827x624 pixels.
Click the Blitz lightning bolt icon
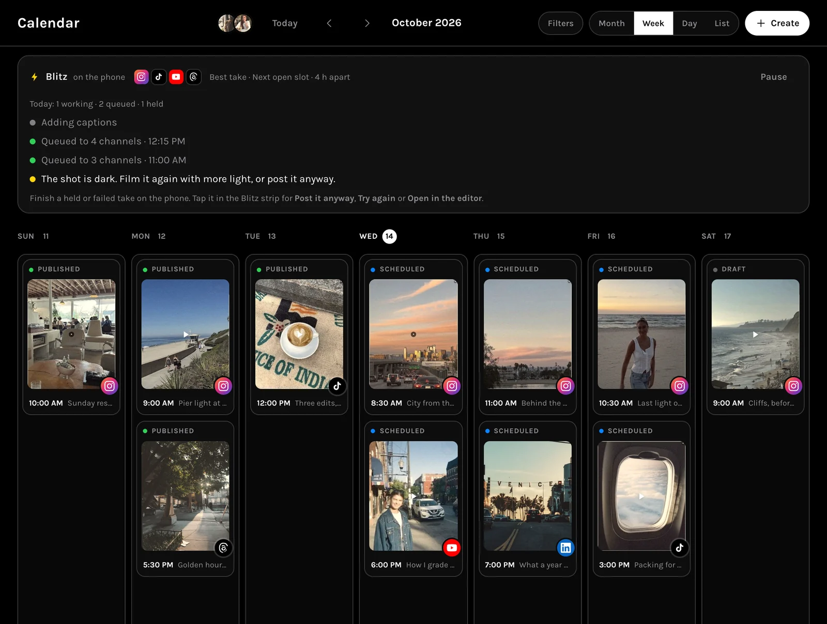[35, 77]
